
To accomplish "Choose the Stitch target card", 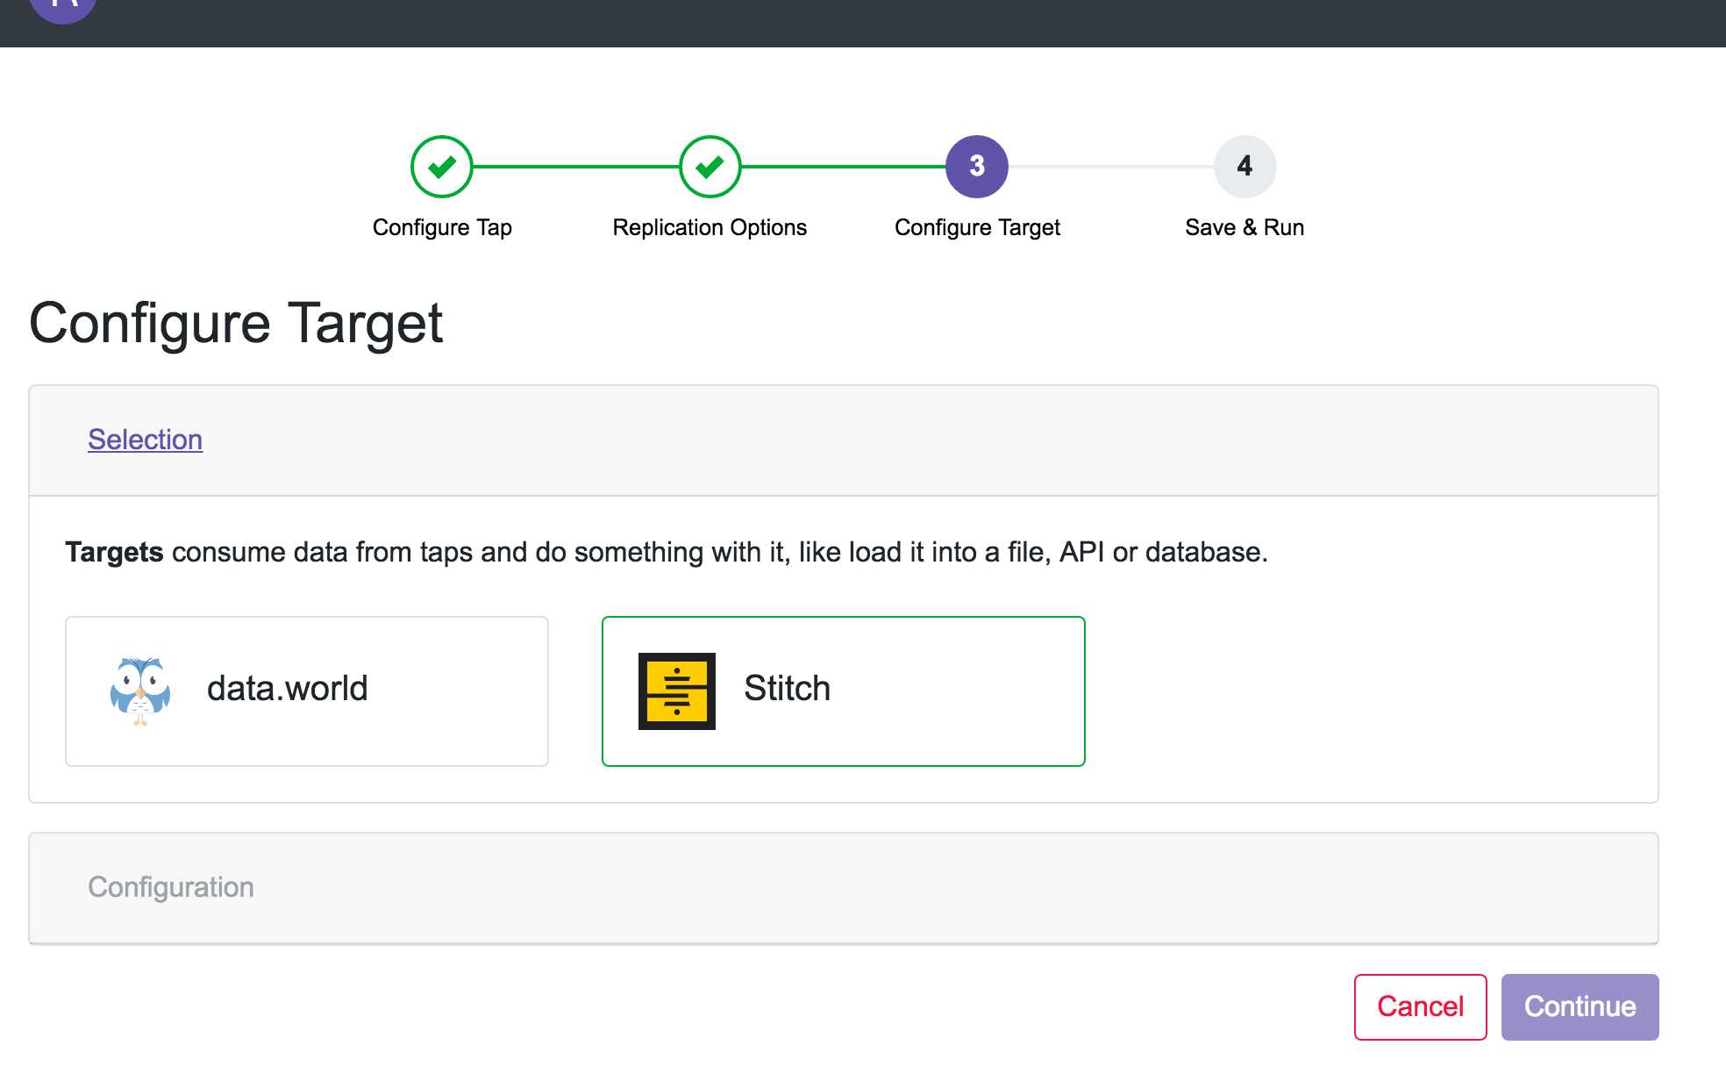I will coord(844,691).
